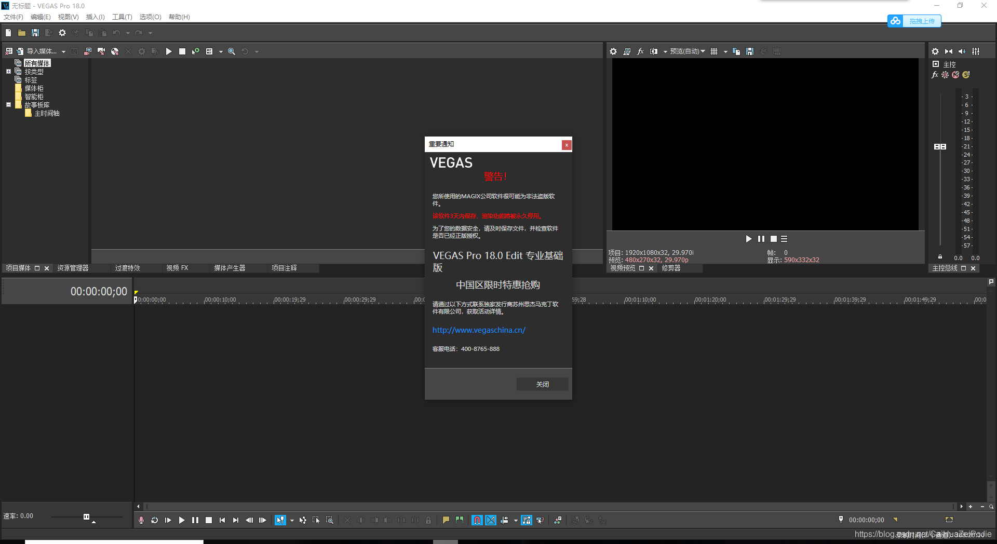The image size is (997, 544).
Task: Open the Views list icon in project media
Action: point(209,51)
